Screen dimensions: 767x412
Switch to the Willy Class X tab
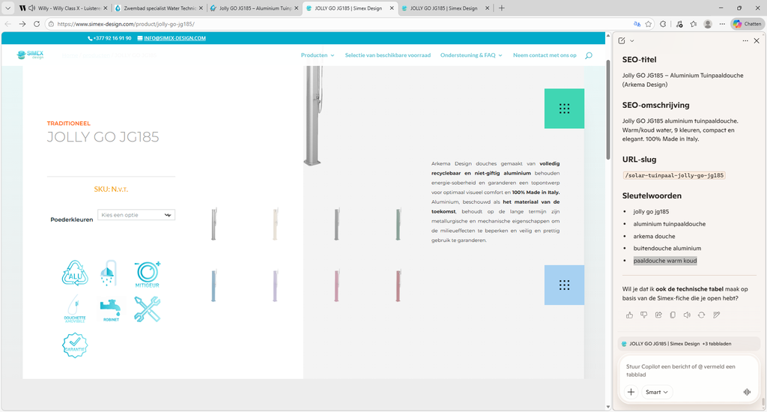pyautogui.click(x=62, y=7)
